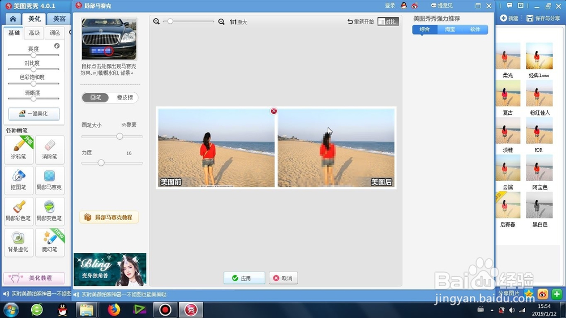Adjust the 亮度 brightness slider
Image resolution: width=566 pixels, height=318 pixels.
[x=33, y=55]
